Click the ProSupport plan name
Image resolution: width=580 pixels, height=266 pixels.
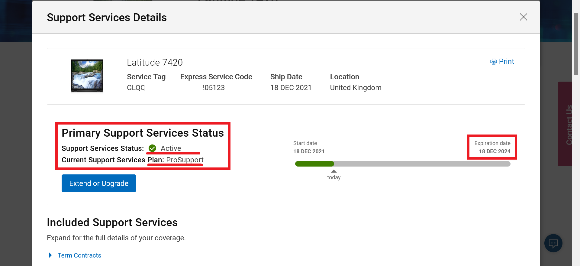point(185,160)
